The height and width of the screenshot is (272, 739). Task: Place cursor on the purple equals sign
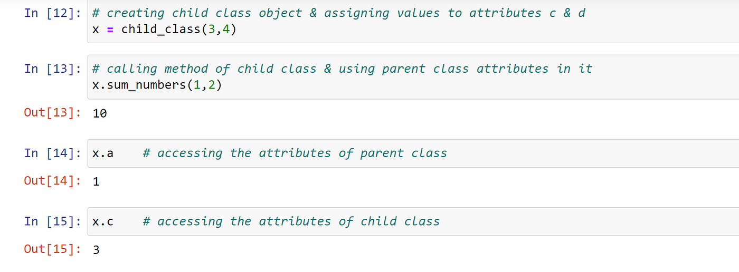coord(110,30)
